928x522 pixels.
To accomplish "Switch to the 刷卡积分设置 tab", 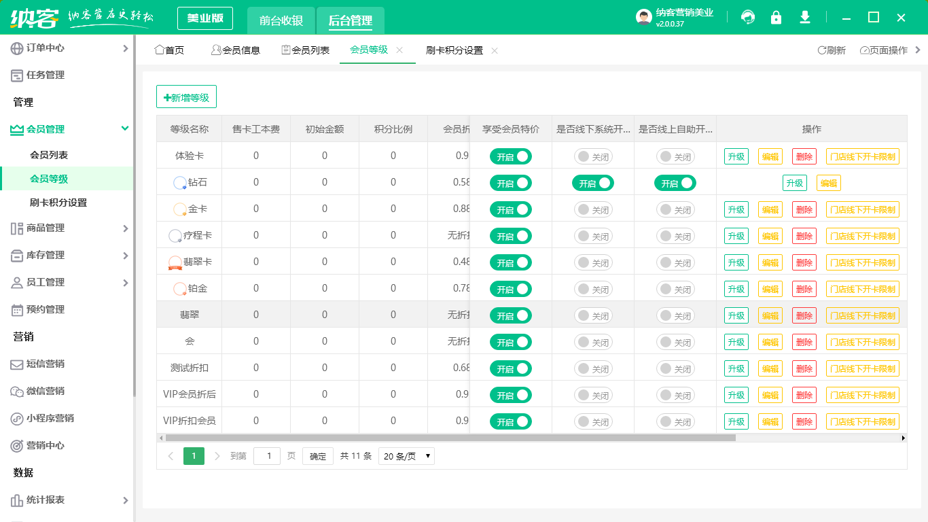I will pyautogui.click(x=454, y=50).
